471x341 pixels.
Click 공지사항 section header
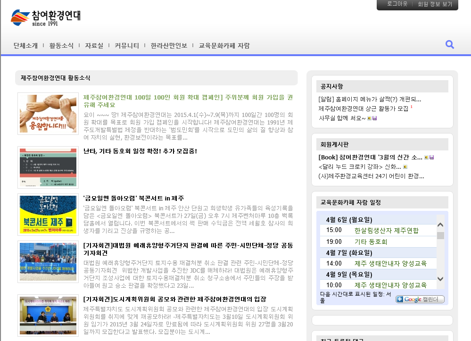pyautogui.click(x=382, y=86)
